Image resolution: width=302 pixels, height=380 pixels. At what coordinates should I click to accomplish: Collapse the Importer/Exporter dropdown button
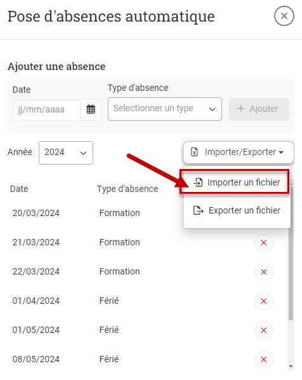pyautogui.click(x=239, y=153)
